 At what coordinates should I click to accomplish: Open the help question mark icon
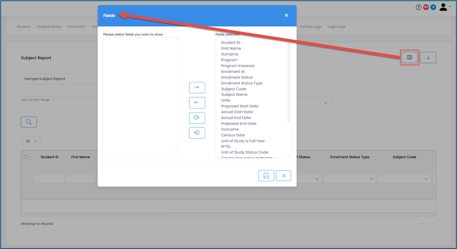(x=419, y=7)
